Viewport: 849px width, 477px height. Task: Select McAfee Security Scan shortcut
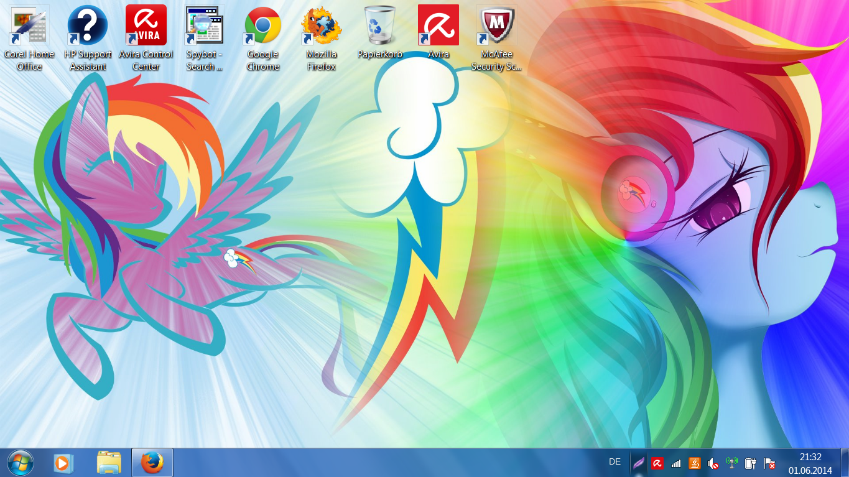496,39
